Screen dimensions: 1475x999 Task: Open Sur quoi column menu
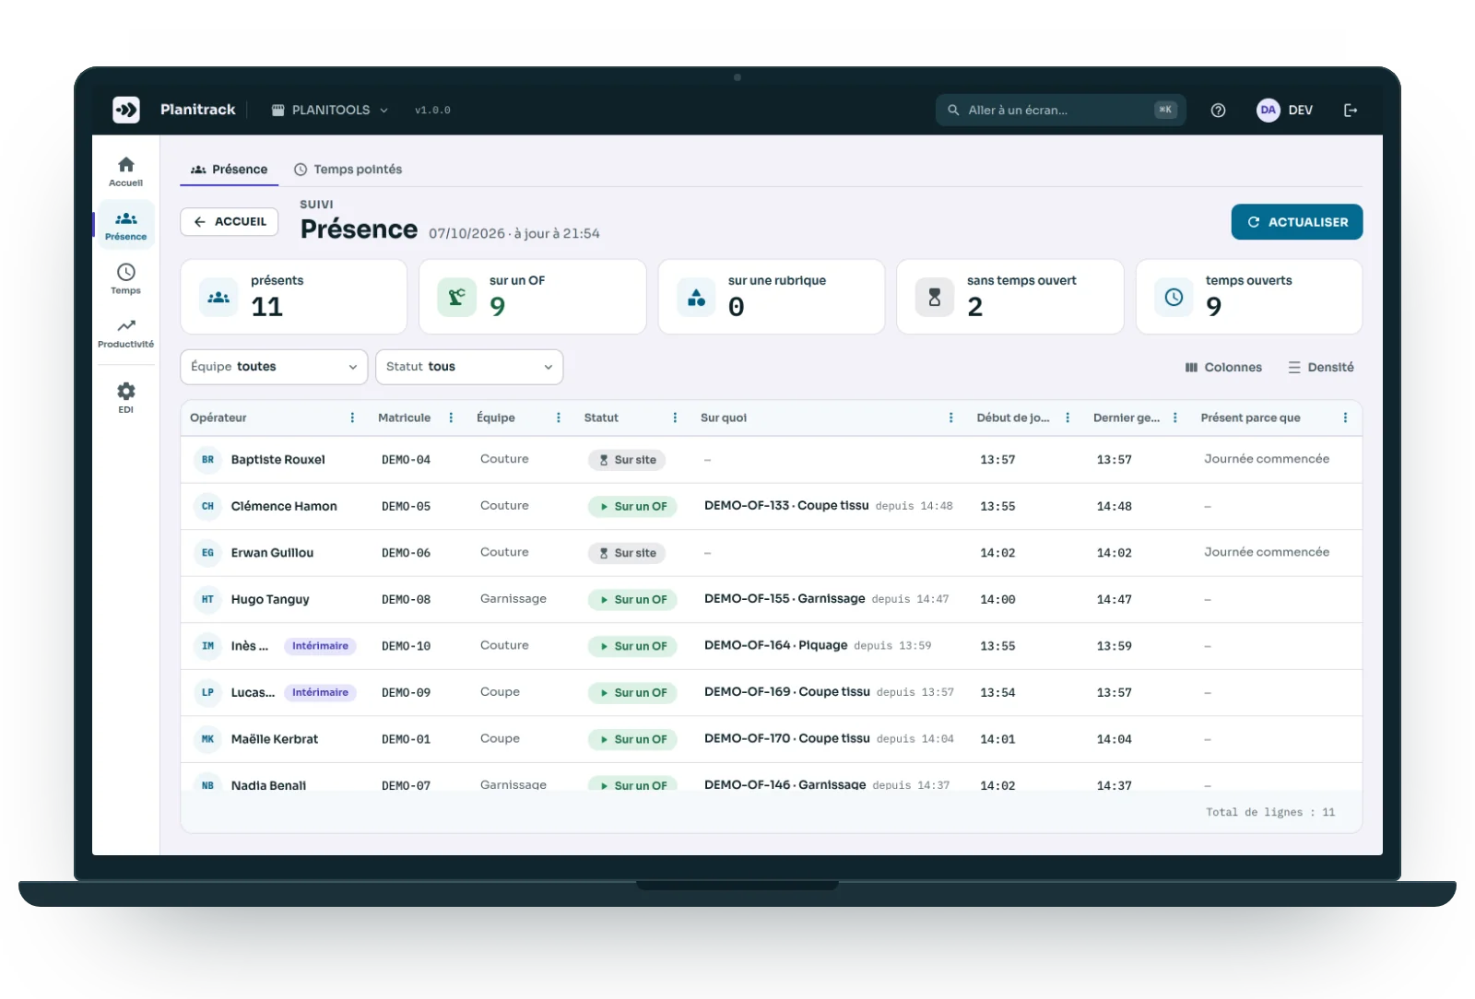pyautogui.click(x=951, y=417)
